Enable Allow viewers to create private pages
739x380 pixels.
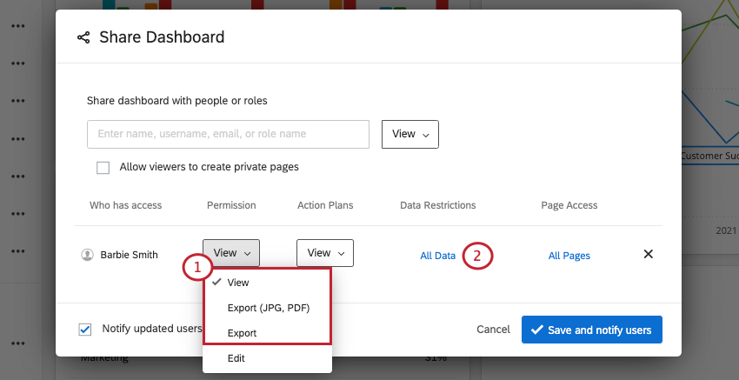coord(103,167)
